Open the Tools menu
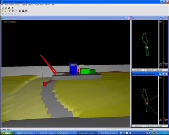Screen dimensions: 169x135 point(42,5)
